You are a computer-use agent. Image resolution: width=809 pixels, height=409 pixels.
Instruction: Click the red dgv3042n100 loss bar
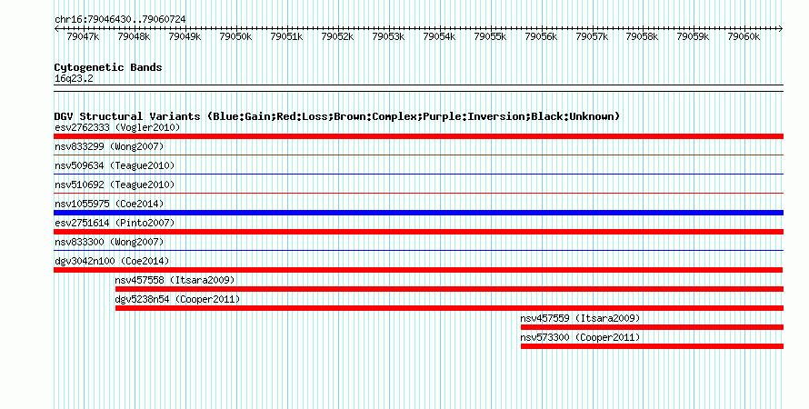(x=418, y=270)
